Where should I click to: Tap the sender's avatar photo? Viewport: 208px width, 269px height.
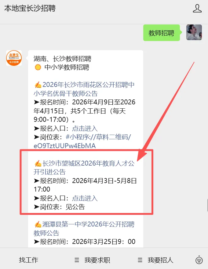point(194,32)
